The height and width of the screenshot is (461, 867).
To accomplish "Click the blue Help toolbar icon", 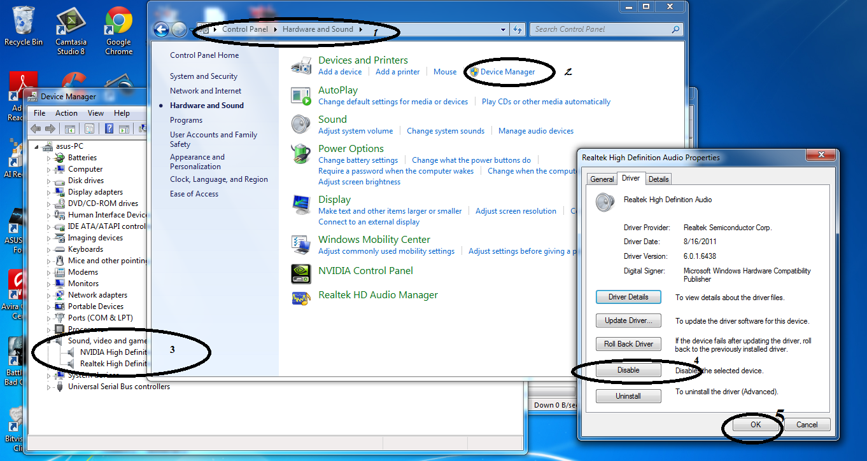I will (x=109, y=129).
